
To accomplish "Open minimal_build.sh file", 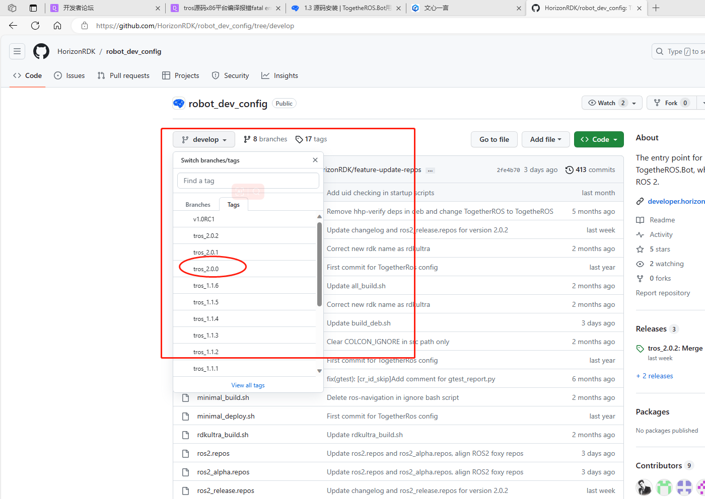I will [223, 397].
